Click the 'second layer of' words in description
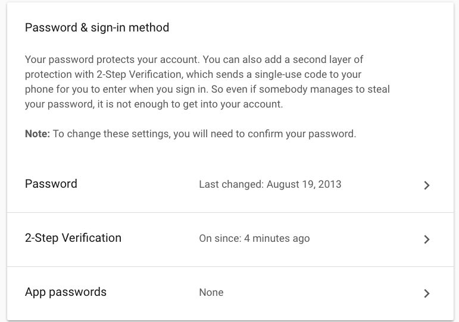 coord(328,59)
